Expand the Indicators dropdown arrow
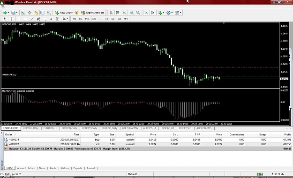The height and width of the screenshot is (178, 293). pyautogui.click(x=164, y=13)
